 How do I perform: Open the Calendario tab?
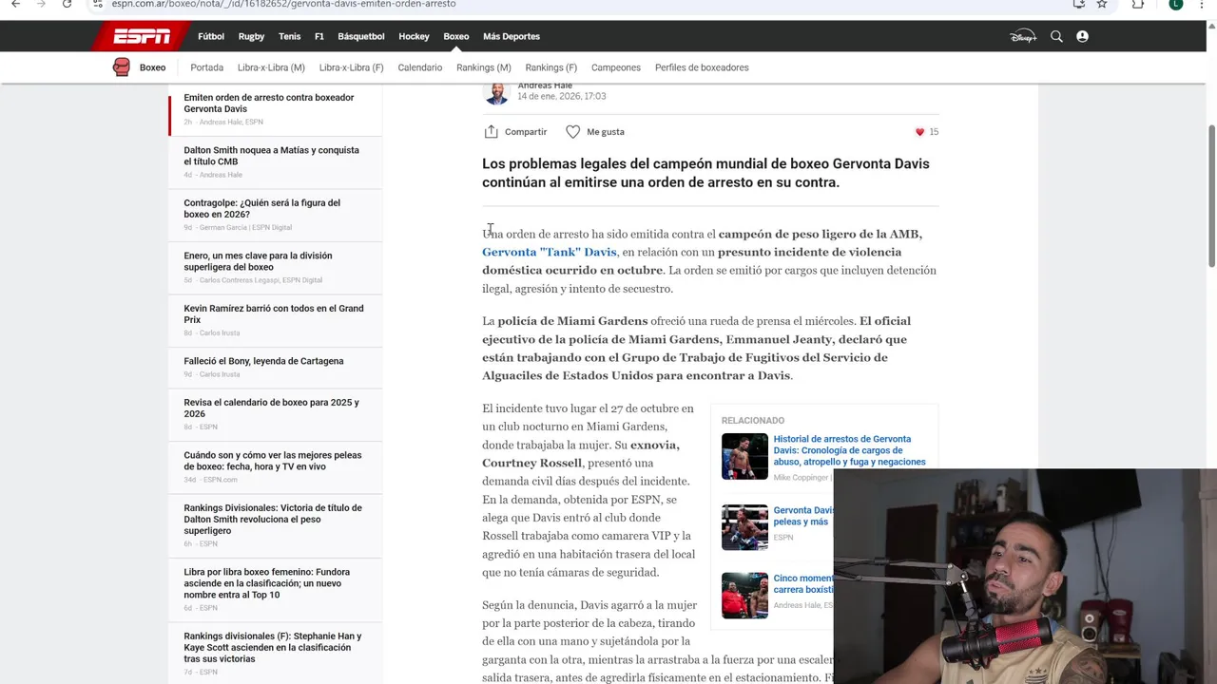[419, 67]
